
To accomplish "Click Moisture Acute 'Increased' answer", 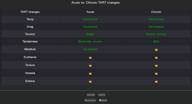I will click(90, 49).
